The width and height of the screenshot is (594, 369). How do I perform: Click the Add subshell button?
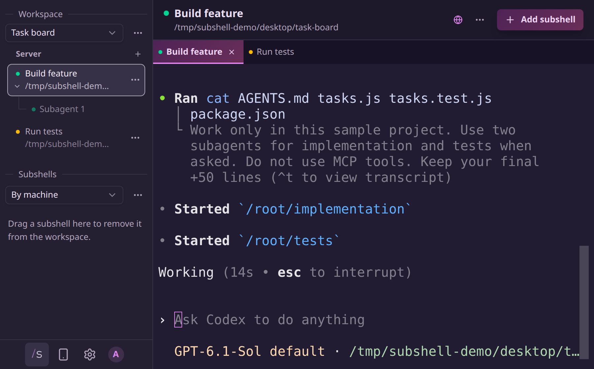(540, 20)
